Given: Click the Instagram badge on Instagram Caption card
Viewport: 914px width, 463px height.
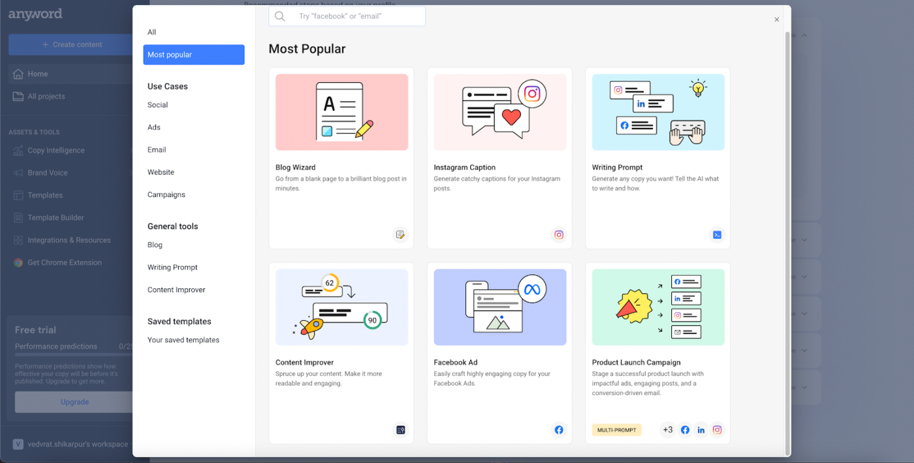Looking at the screenshot, I should [559, 235].
